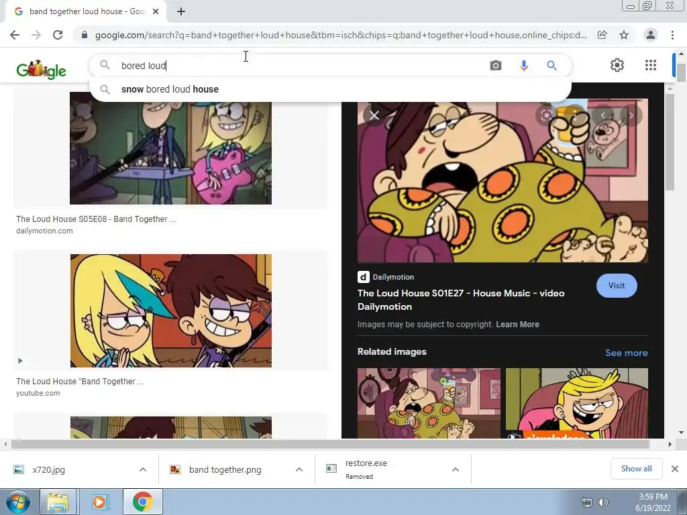Open Learn More copyright link
687x515 pixels.
[517, 325]
